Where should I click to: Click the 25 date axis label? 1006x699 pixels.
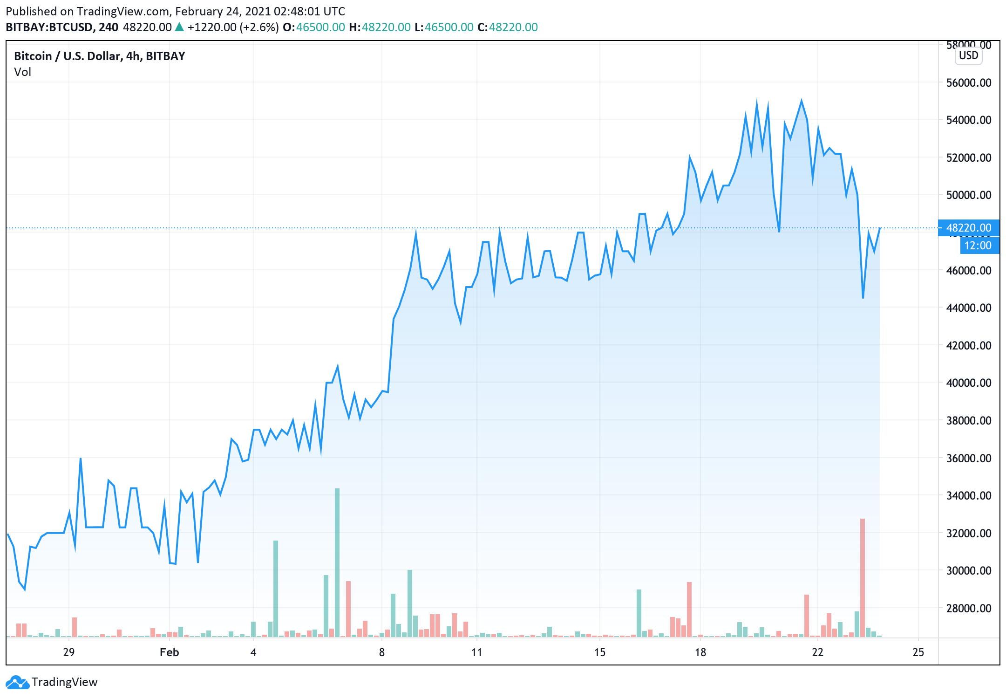tap(918, 652)
